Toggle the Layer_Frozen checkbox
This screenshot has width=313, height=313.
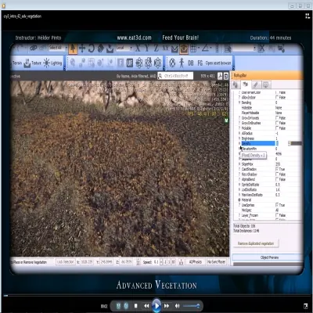277,215
